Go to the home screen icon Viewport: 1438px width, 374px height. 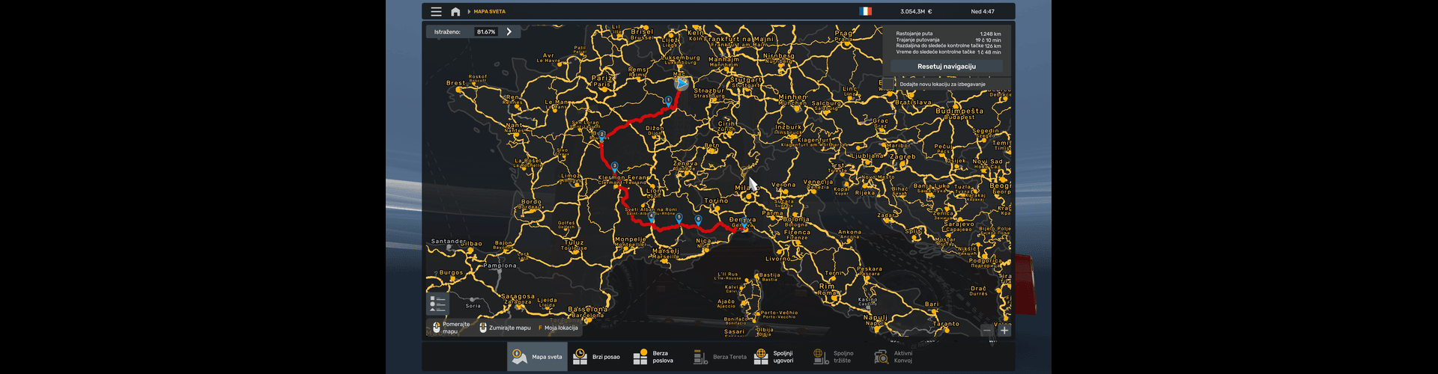point(455,12)
